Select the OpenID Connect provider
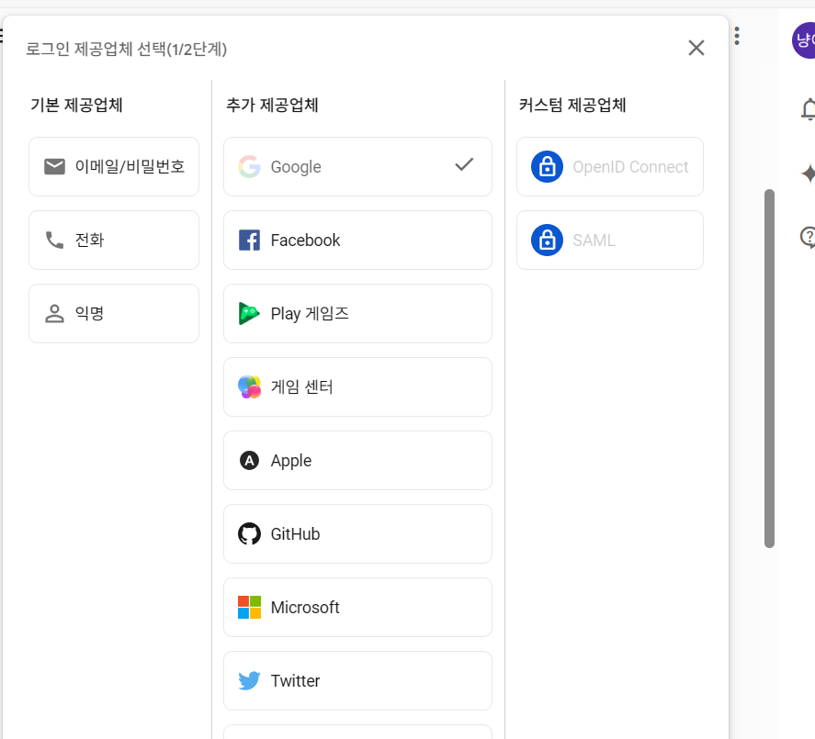The image size is (815, 739). pyautogui.click(x=610, y=167)
